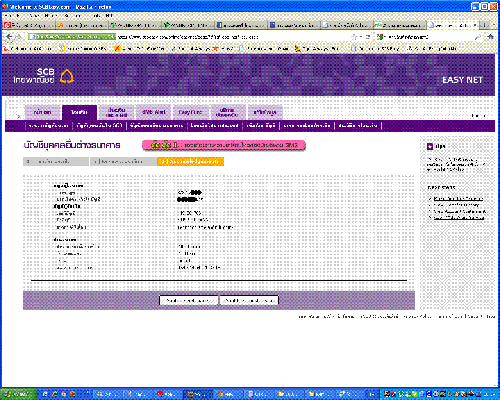500x400 pixels.
Task: Open the Firefox Home page icon
Action: pos(491,37)
